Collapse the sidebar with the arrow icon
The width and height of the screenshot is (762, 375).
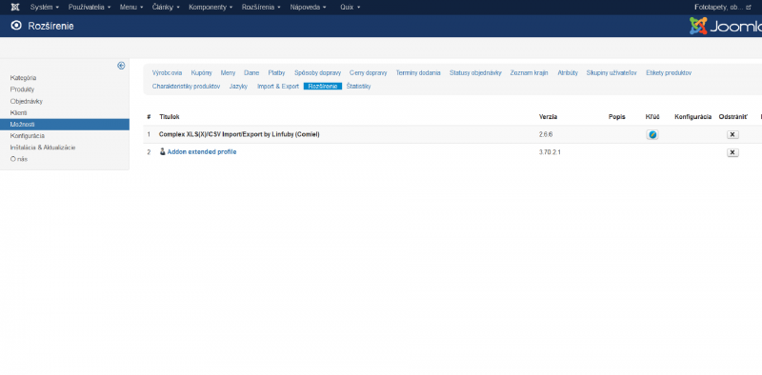tap(121, 66)
